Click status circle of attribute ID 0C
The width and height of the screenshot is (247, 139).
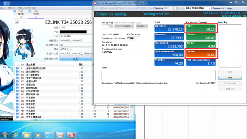click(17, 94)
